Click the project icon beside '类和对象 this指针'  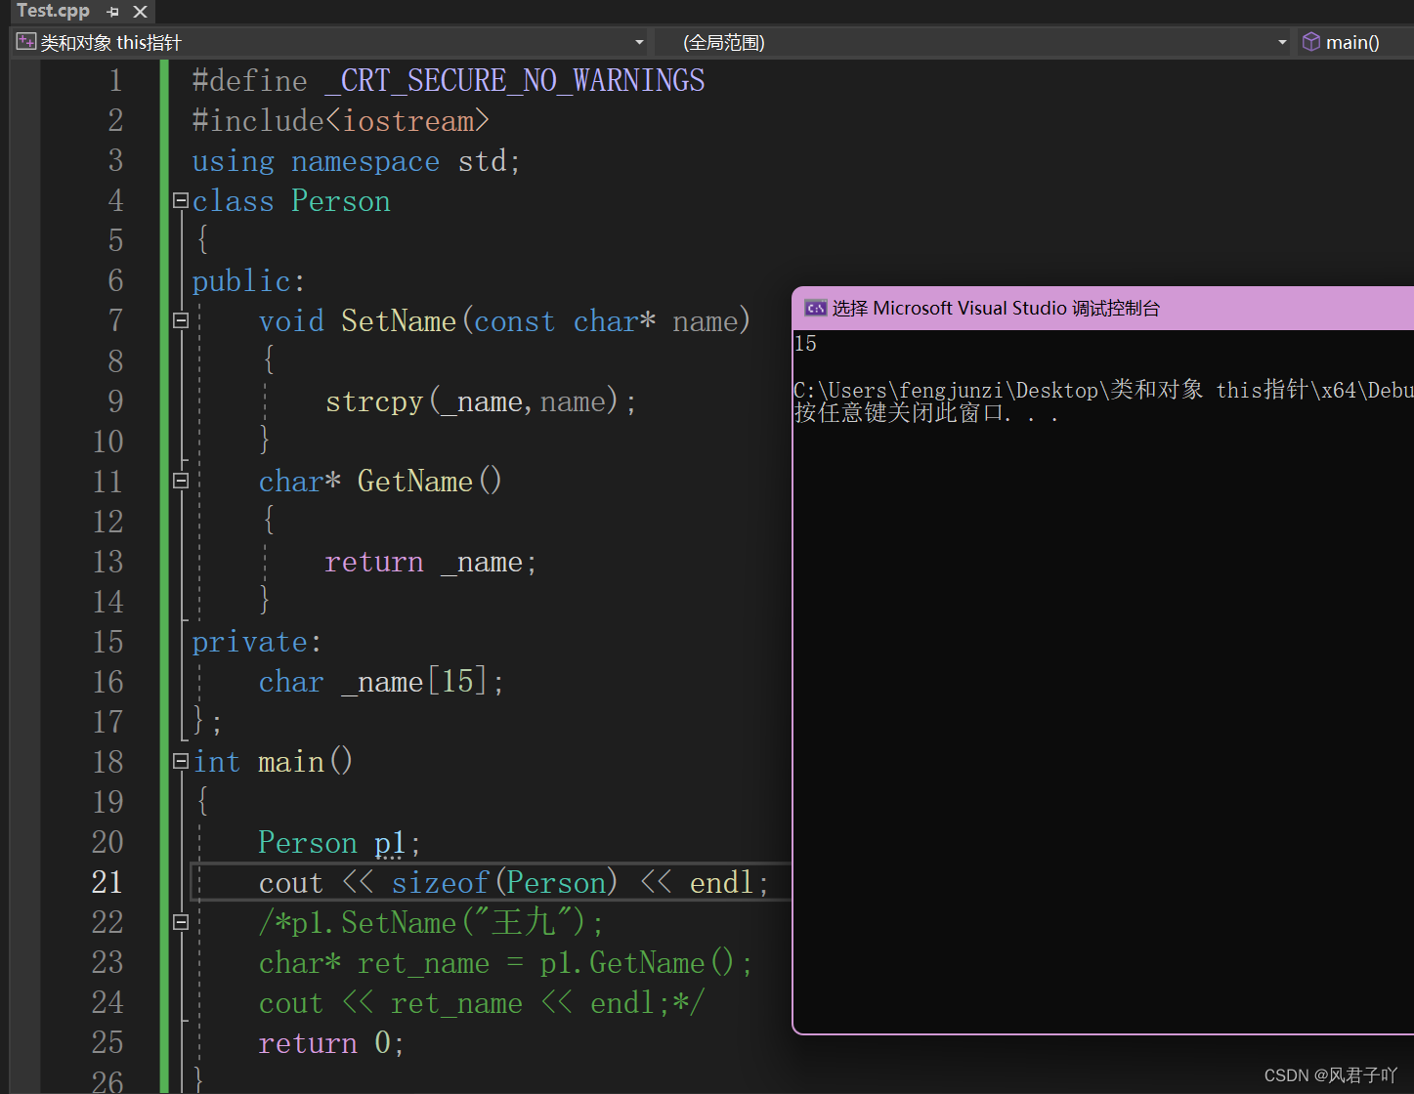click(x=26, y=42)
